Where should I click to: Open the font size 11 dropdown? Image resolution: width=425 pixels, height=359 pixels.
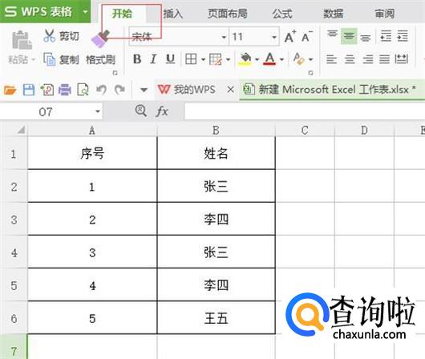[x=274, y=37]
